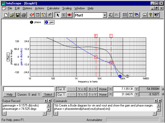Screen dimensions: 165x123
Task: Click the Select button for cursors
Action: [48, 95]
